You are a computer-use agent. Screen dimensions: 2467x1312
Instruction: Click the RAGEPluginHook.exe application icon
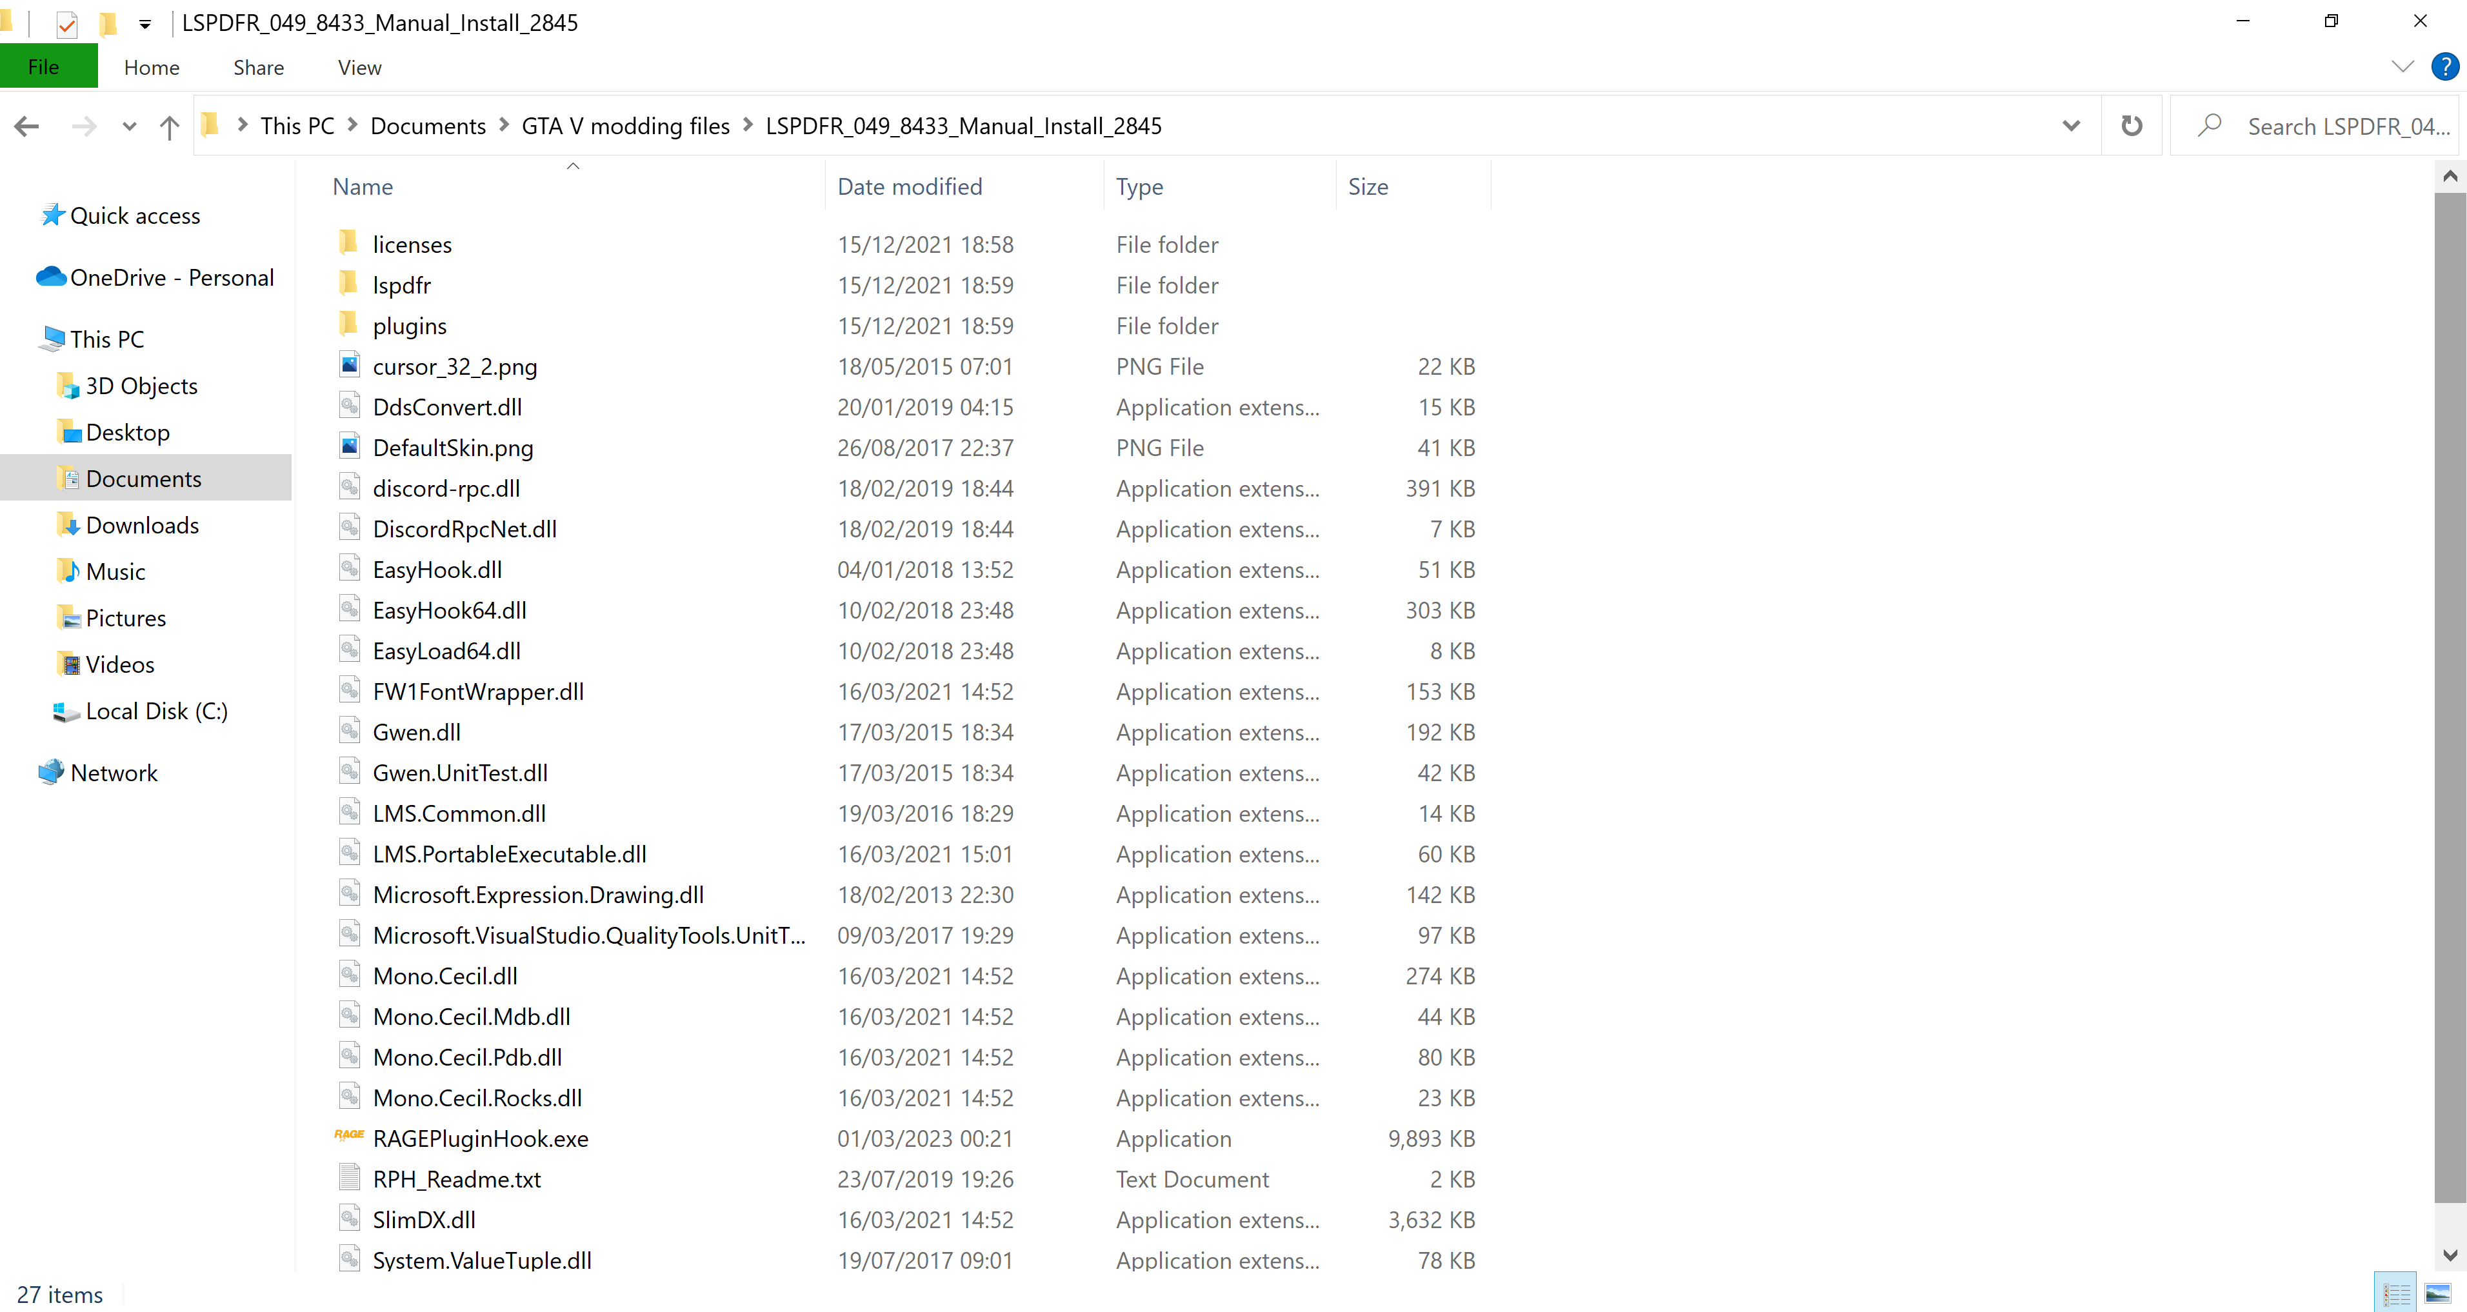pyautogui.click(x=348, y=1136)
